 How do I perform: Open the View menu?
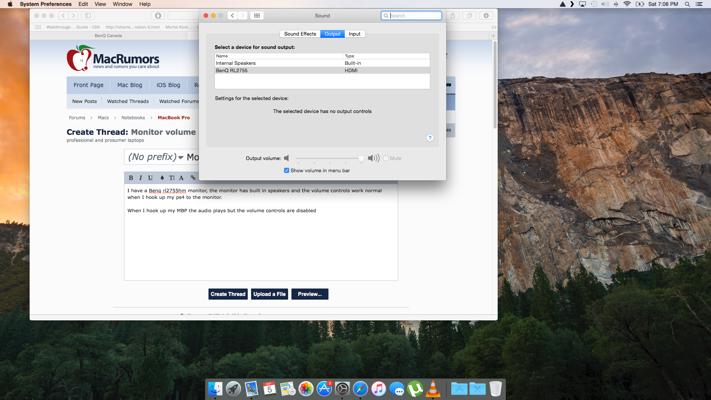100,4
